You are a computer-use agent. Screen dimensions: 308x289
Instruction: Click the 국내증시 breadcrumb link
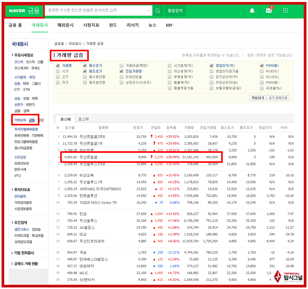click(x=75, y=44)
